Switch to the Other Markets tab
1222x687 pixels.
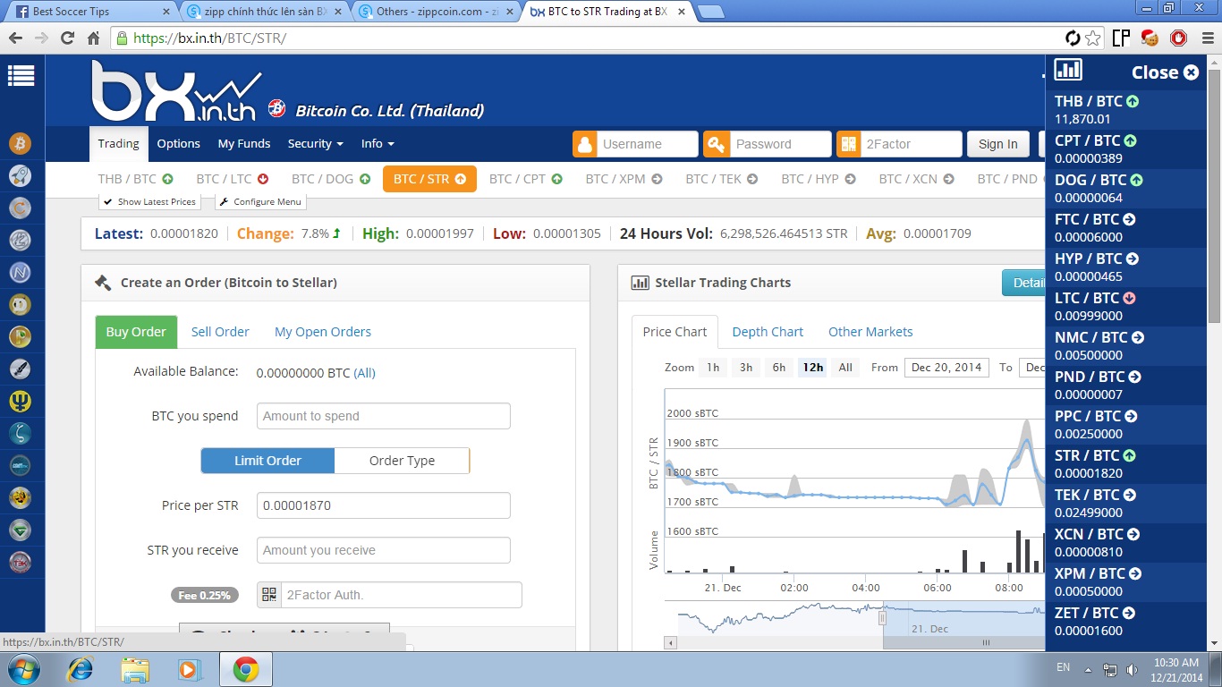pyautogui.click(x=870, y=332)
